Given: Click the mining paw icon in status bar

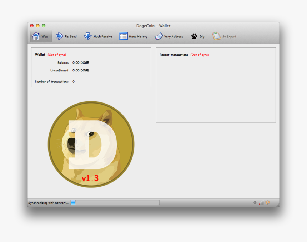Looking at the screenshot, I should pyautogui.click(x=255, y=202).
